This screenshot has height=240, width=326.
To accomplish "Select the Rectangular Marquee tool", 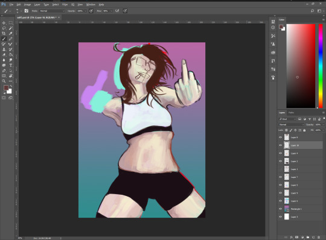I will coord(11,23).
